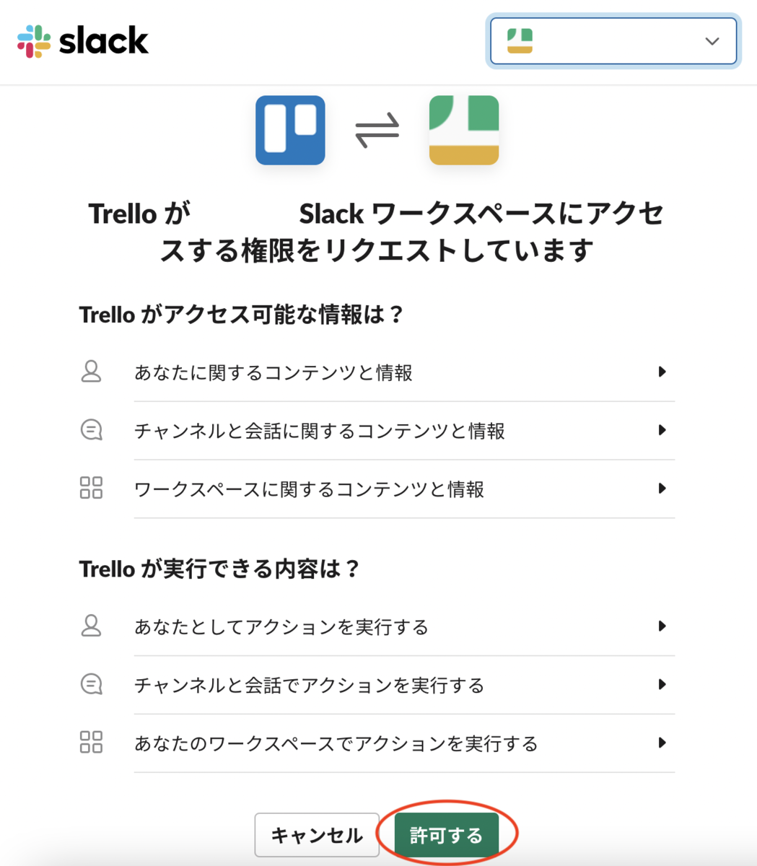Expand あなたとしてアクションを実行する arrow
The height and width of the screenshot is (866, 757).
(662, 626)
